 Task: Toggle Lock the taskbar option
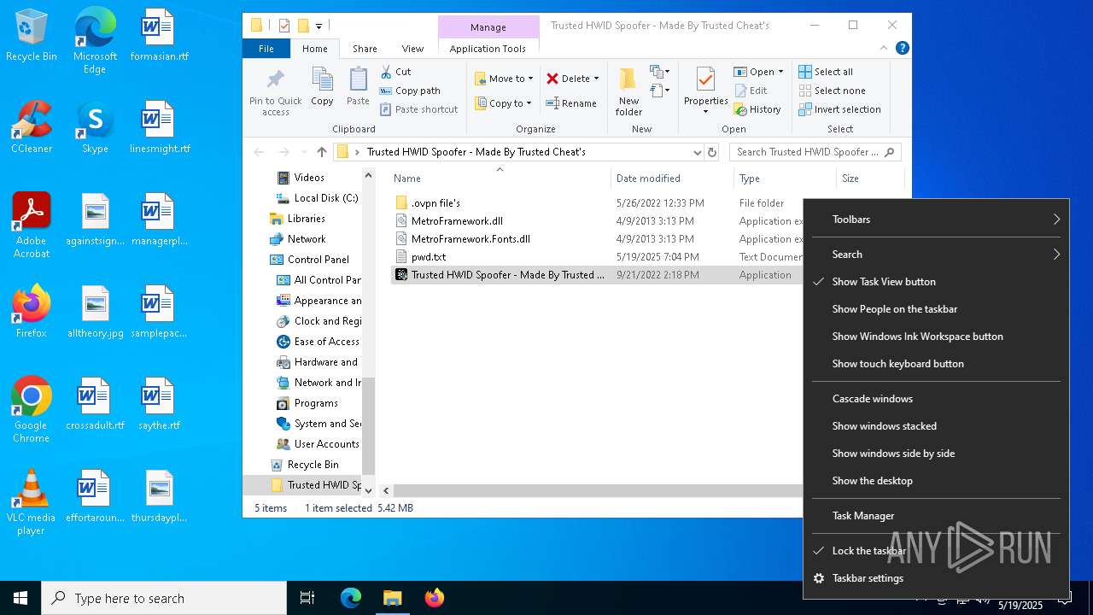tap(936, 551)
